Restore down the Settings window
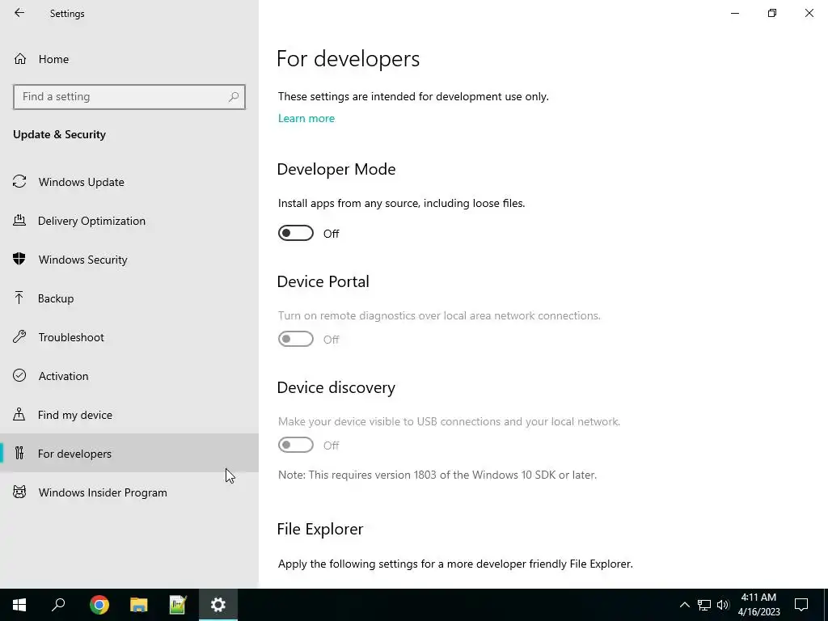This screenshot has width=828, height=621. [x=772, y=13]
